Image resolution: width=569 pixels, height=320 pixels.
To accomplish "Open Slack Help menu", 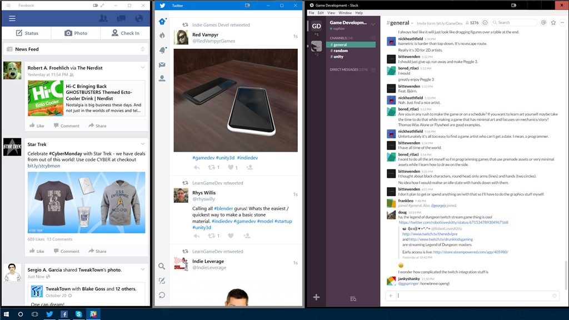I will pos(359,13).
